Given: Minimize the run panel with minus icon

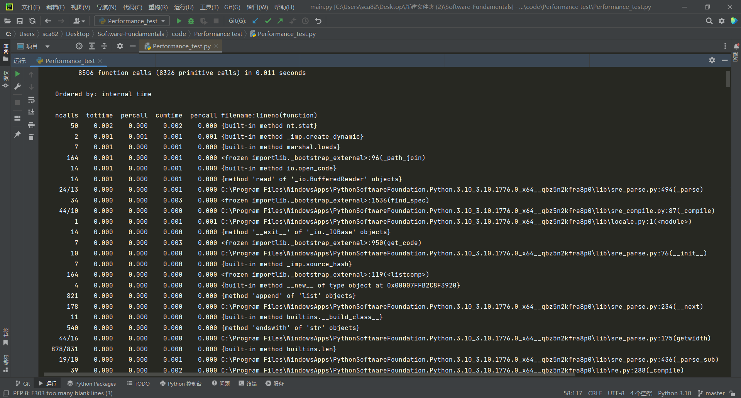Looking at the screenshot, I should [x=724, y=60].
